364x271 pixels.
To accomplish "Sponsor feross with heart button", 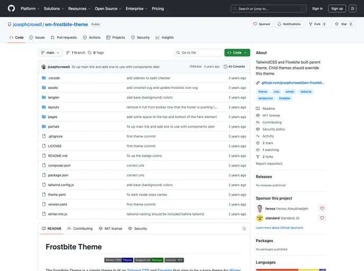I will click(x=322, y=209).
